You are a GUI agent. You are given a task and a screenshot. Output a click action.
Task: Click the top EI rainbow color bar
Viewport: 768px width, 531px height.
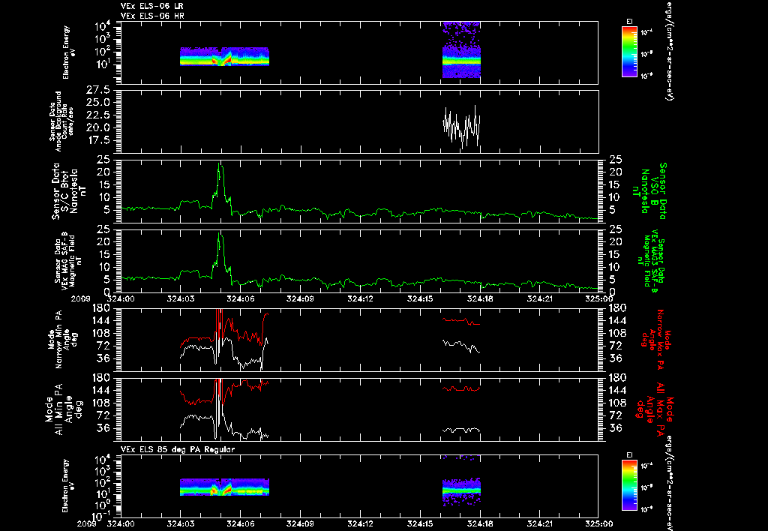(629, 52)
